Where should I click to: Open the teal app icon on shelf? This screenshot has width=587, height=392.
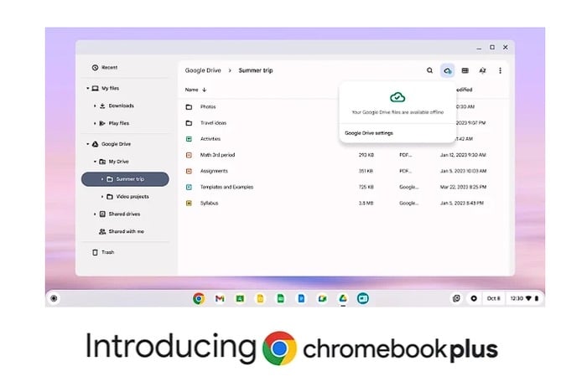click(x=363, y=298)
